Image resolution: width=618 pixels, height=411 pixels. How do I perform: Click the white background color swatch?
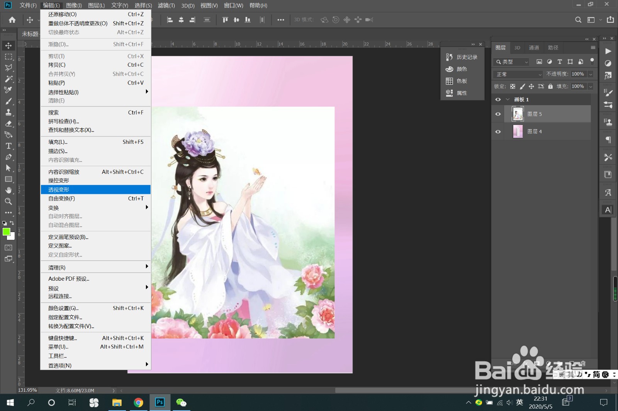pyautogui.click(x=12, y=237)
